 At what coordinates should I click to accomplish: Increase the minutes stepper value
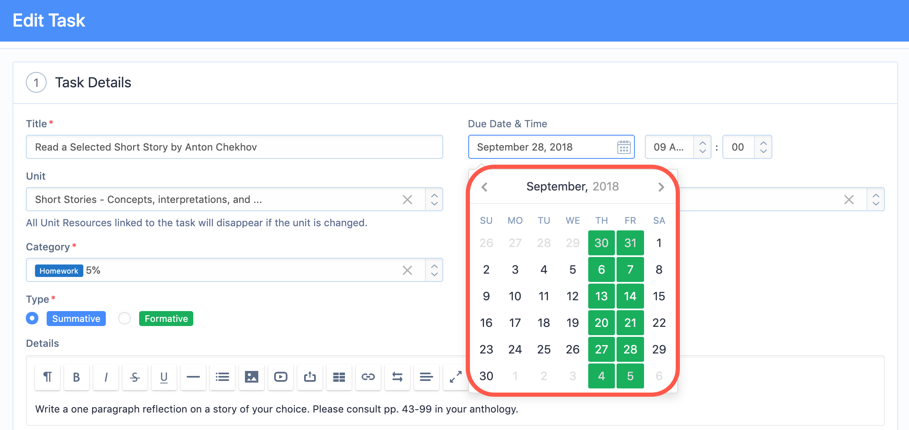[763, 143]
